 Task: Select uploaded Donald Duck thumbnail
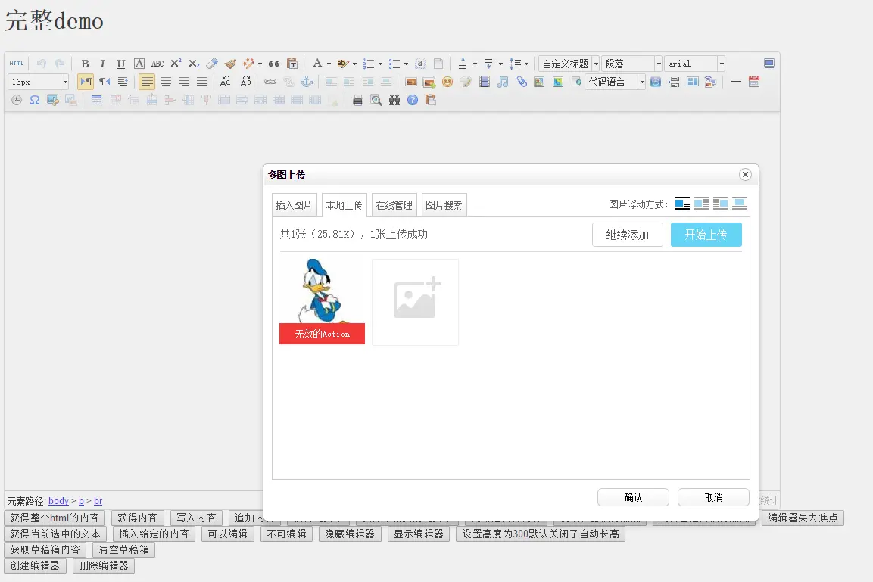pyautogui.click(x=322, y=301)
